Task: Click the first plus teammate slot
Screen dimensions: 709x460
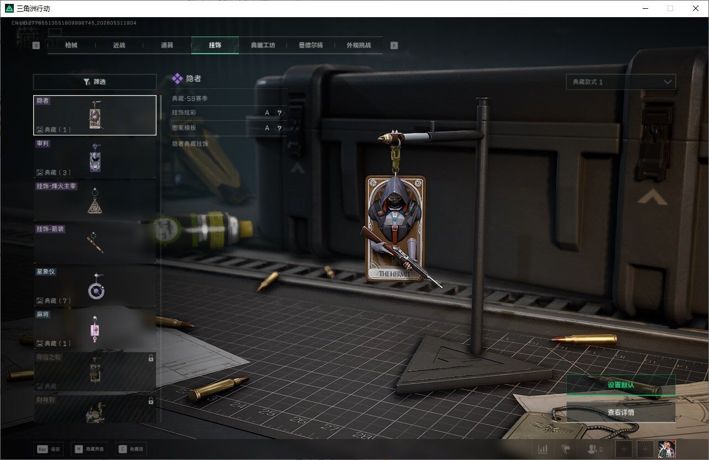Action: (624, 449)
